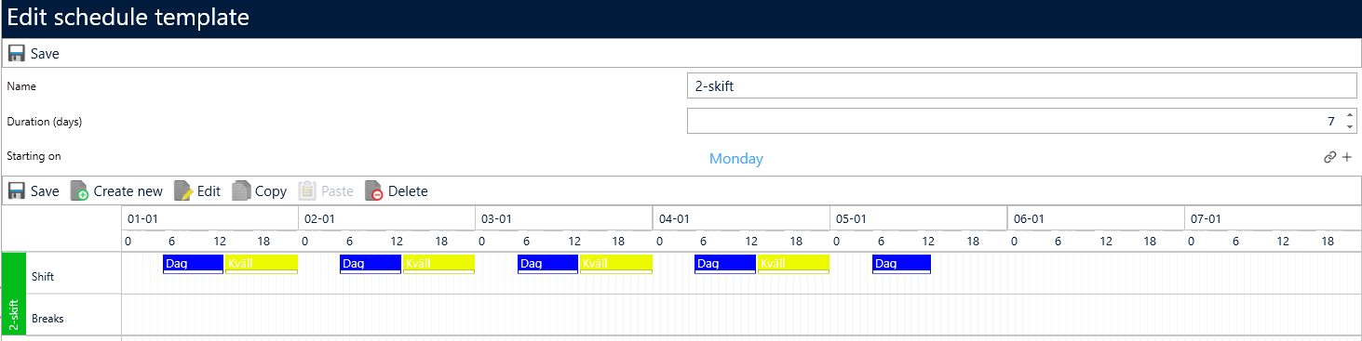Click the green 2-skift sidebar label
The width and height of the screenshot is (1362, 341).
(x=14, y=294)
